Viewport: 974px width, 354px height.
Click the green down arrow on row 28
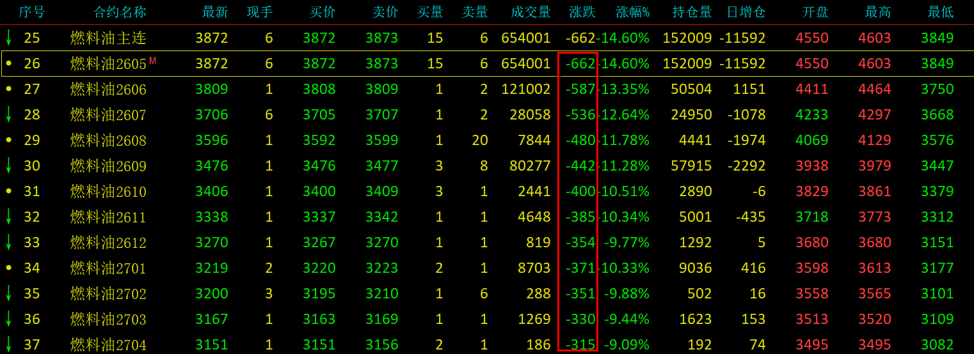[x=8, y=114]
